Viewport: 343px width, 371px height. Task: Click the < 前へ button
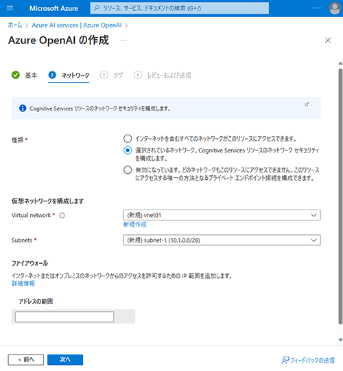pyautogui.click(x=26, y=359)
